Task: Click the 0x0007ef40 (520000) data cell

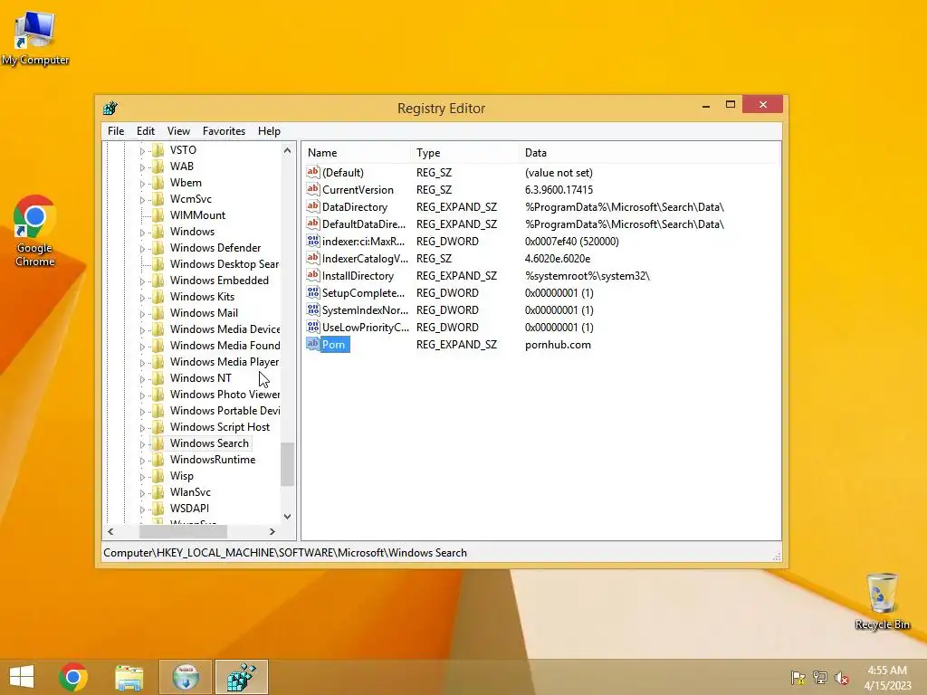Action: pyautogui.click(x=572, y=241)
